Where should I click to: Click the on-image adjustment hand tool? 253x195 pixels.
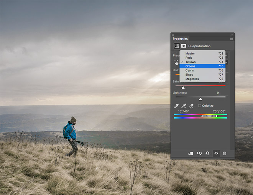176,62
